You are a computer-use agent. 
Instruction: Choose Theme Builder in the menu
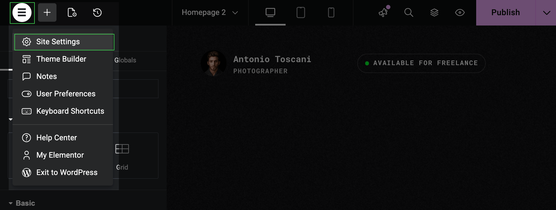(x=61, y=59)
